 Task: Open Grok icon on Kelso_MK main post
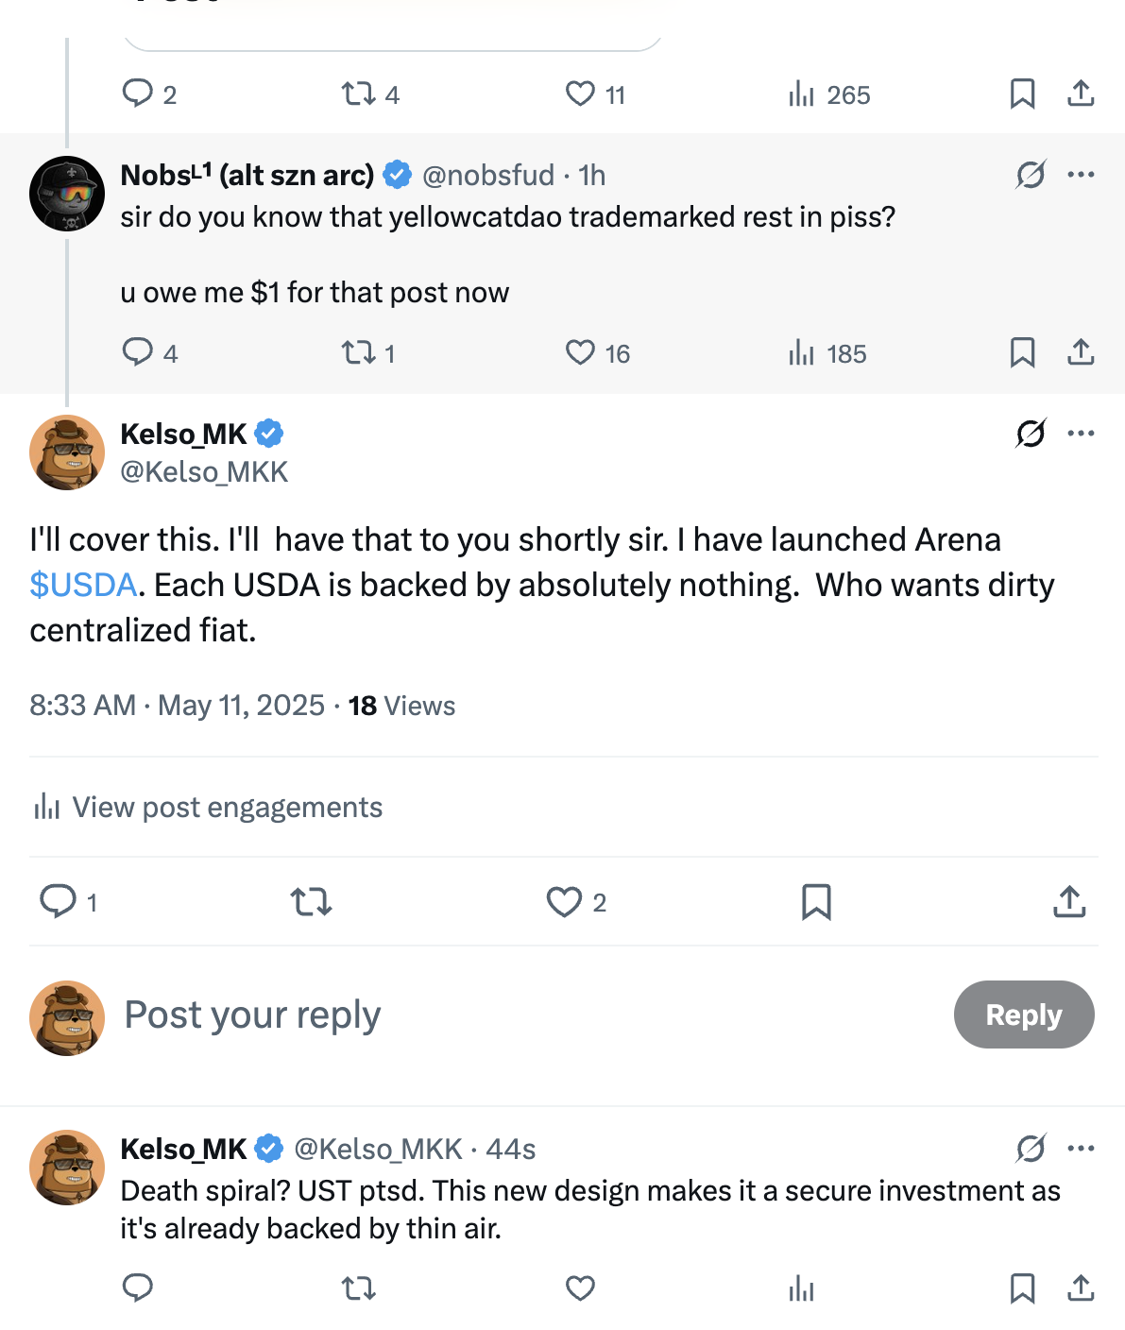click(1031, 434)
